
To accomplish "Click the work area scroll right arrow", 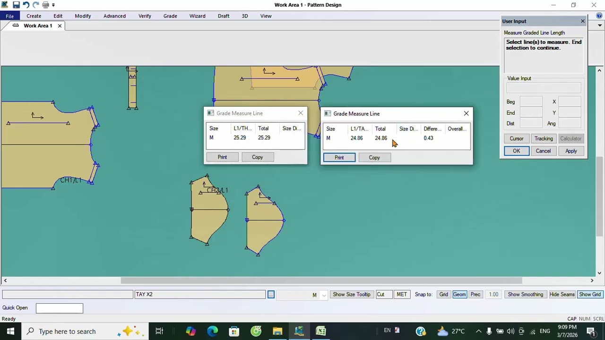I will 592,280.
